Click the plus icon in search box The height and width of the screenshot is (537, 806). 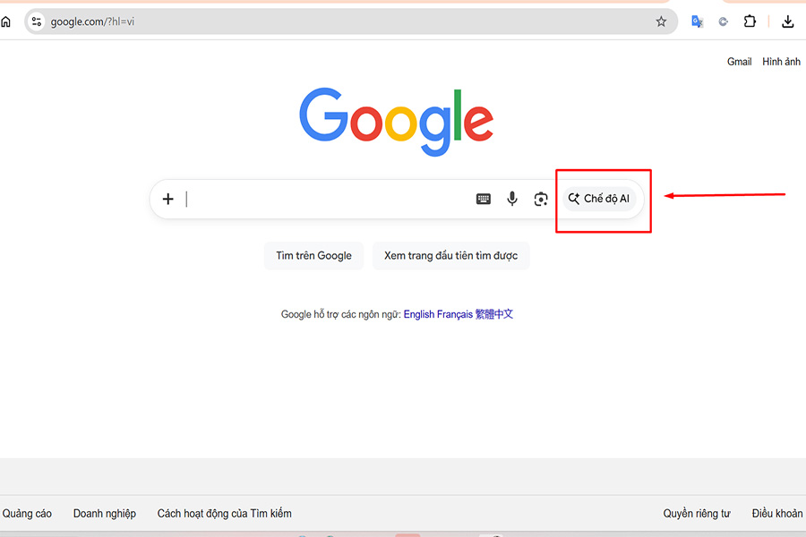coord(168,199)
